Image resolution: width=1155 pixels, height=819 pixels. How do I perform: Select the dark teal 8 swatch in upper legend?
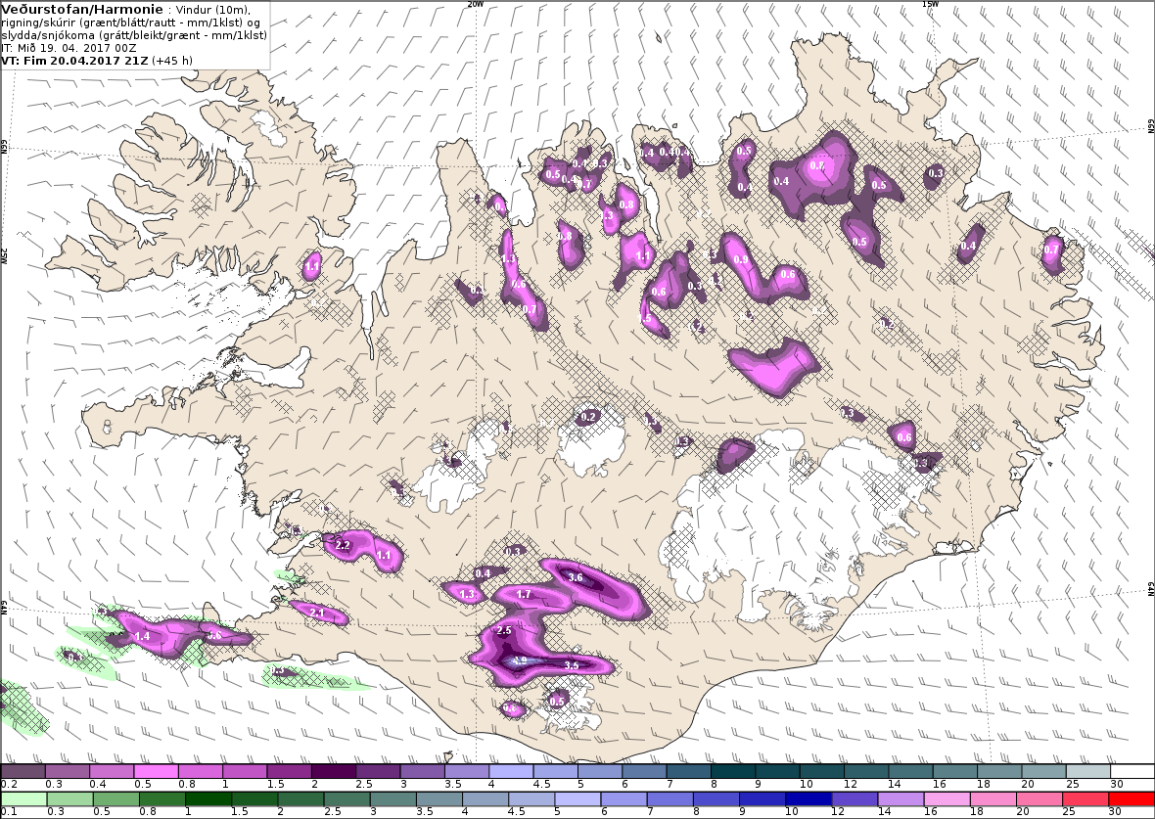732,771
